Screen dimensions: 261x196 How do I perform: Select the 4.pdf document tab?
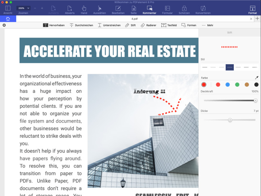(135, 19)
